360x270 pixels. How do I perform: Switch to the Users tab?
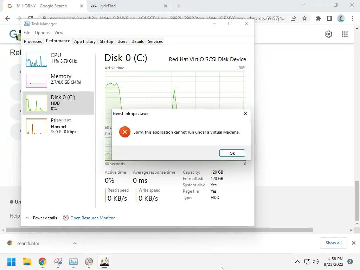(x=122, y=41)
